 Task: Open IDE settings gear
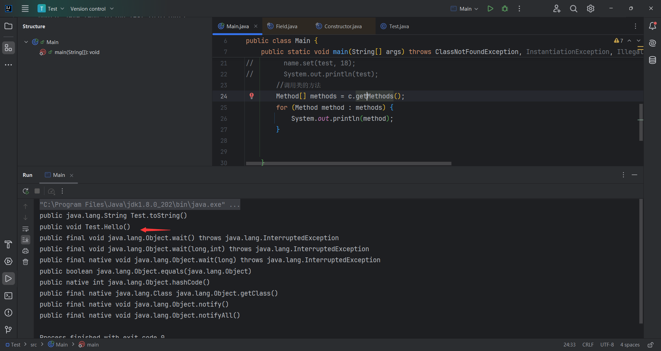tap(590, 9)
